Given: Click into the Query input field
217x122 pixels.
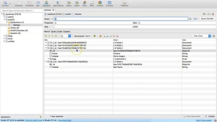Looking at the screenshot, I should [121, 19].
